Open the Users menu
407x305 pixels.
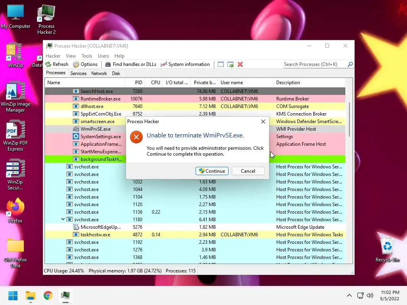coord(103,56)
